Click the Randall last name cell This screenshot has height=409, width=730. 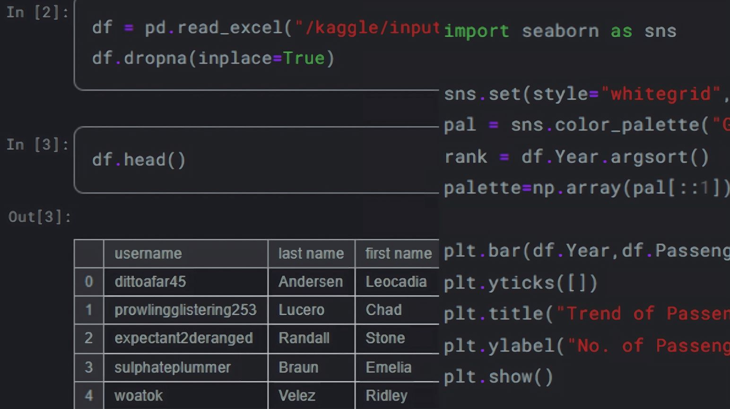(x=311, y=338)
